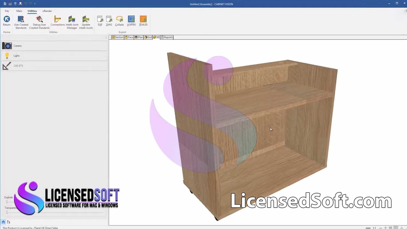407x229 pixels.
Task: Launch Debug User Created Standards
Action: click(39, 22)
